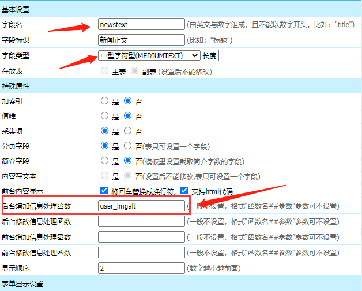This screenshot has height=291, width=362.
Task: Click the 前台内容显示 label
Action: click(x=22, y=191)
